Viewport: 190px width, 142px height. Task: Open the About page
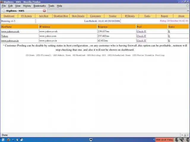tap(181, 16)
